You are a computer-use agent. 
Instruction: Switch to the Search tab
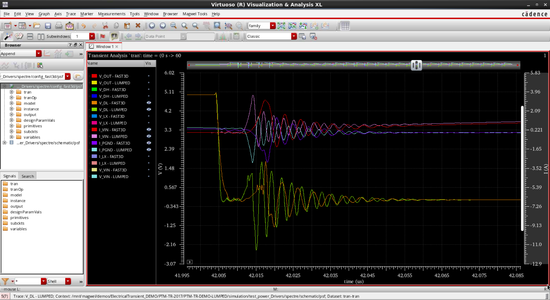point(28,176)
